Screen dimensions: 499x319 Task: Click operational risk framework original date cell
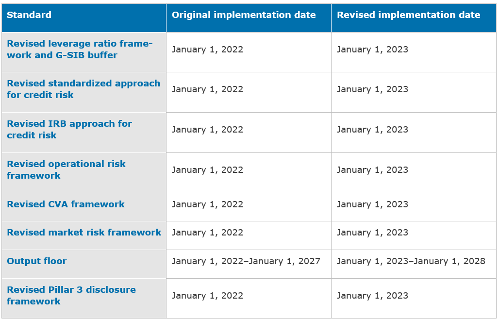click(x=207, y=170)
